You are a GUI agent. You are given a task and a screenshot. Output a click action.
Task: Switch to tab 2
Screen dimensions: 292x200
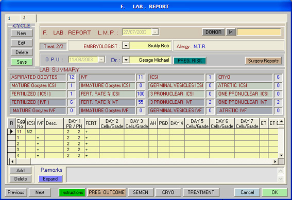[x=28, y=18]
